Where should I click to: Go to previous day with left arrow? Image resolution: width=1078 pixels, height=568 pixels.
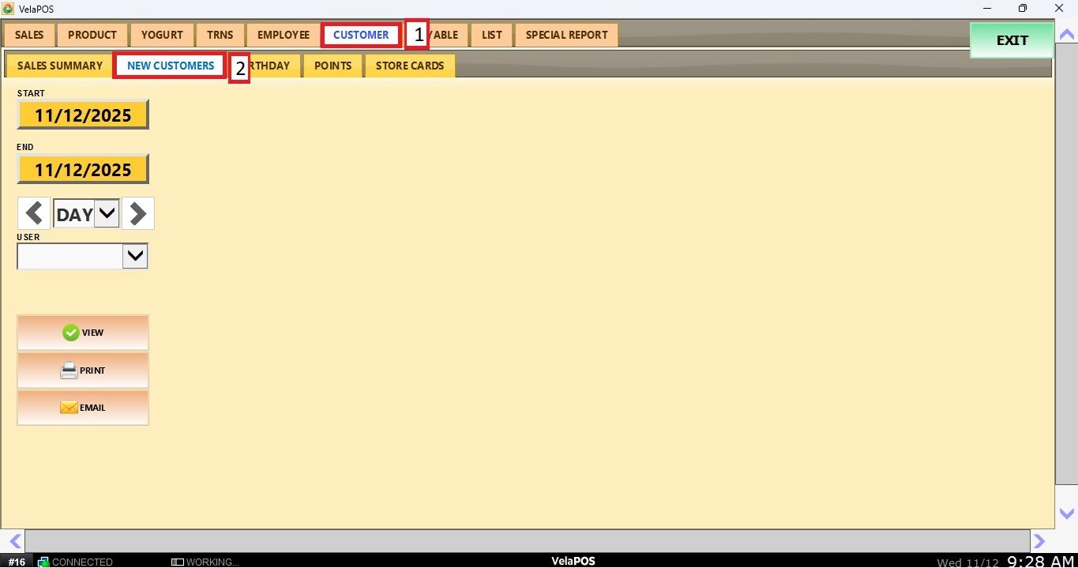(34, 214)
